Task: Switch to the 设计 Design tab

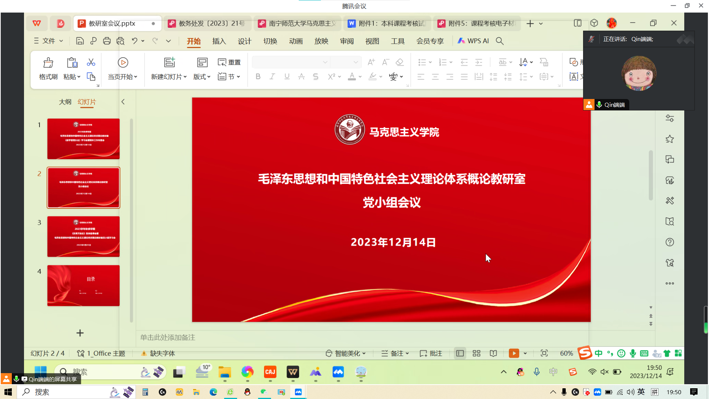Action: tap(244, 41)
